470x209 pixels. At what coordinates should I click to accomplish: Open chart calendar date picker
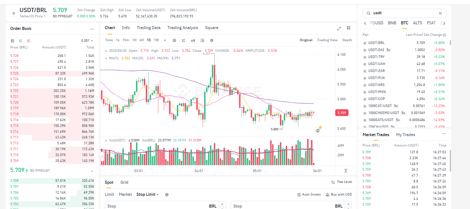point(174,40)
